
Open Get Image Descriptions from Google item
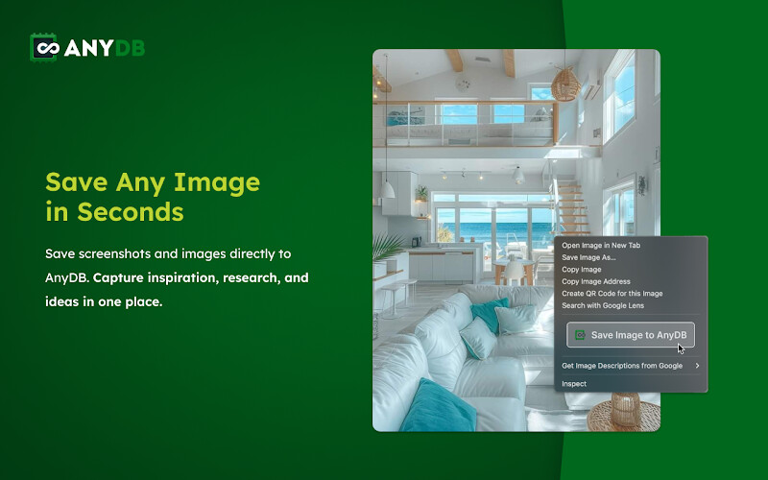tap(622, 366)
